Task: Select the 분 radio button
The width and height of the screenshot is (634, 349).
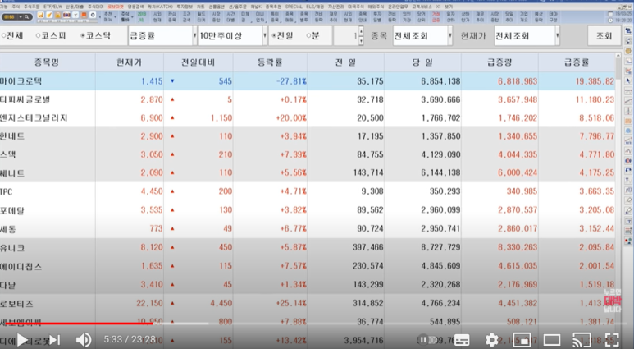Action: 309,35
